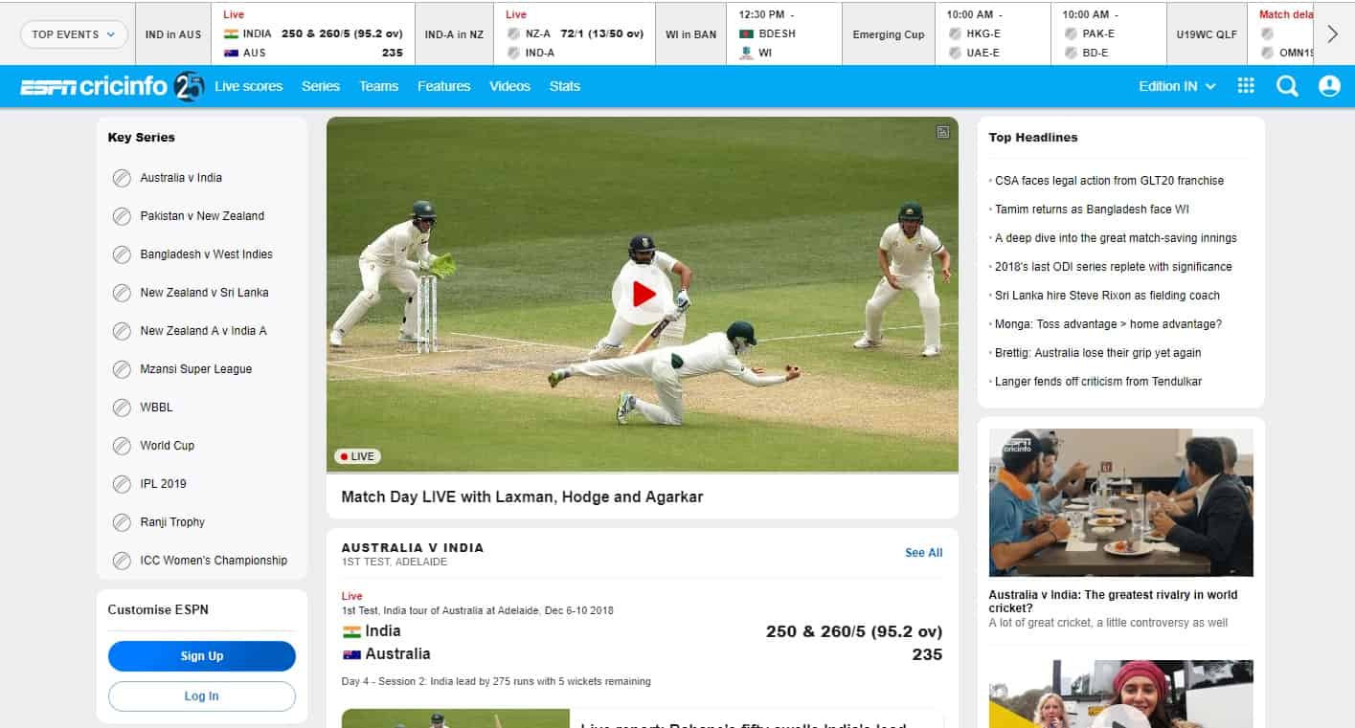Click the Sign Up button
The width and height of the screenshot is (1355, 728).
(202, 656)
